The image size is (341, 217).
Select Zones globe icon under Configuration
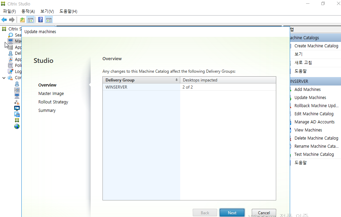coord(17,126)
